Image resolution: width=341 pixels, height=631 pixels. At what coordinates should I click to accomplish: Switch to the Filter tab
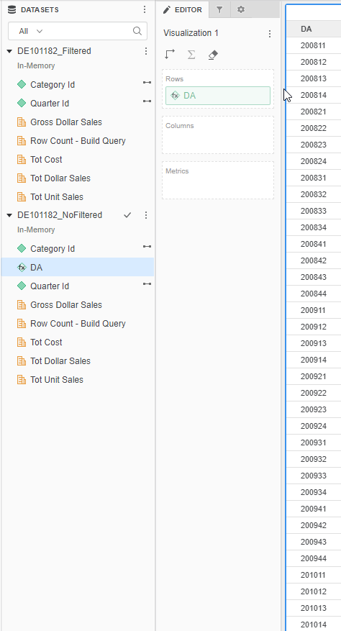tap(219, 9)
